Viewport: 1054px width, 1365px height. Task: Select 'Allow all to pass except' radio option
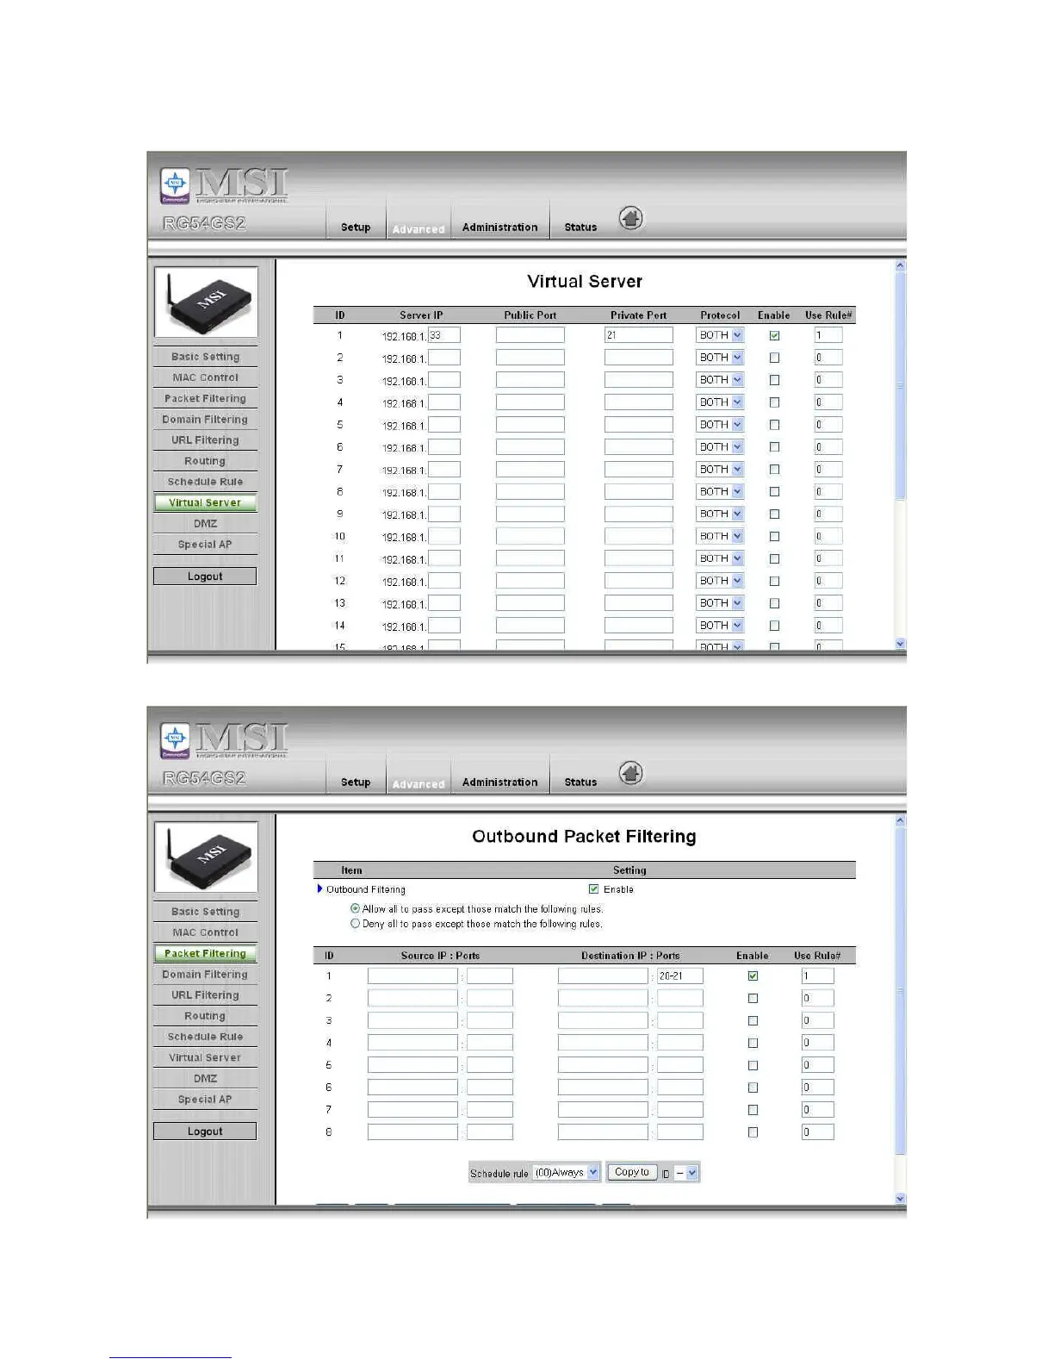[355, 908]
